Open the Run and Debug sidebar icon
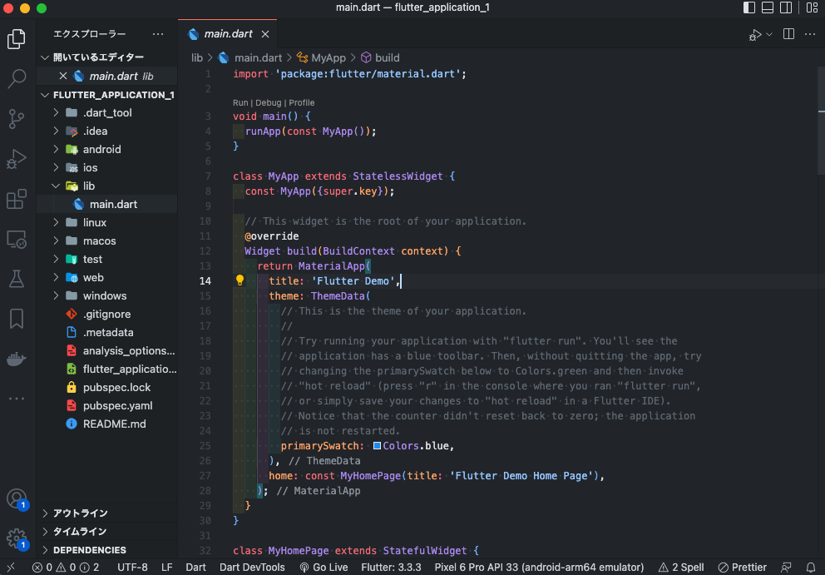Viewport: 825px width, 575px height. pos(17,159)
